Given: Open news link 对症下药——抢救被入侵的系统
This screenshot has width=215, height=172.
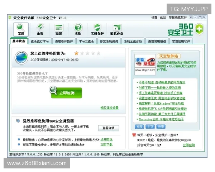Looking at the screenshot, I should 160,88.
